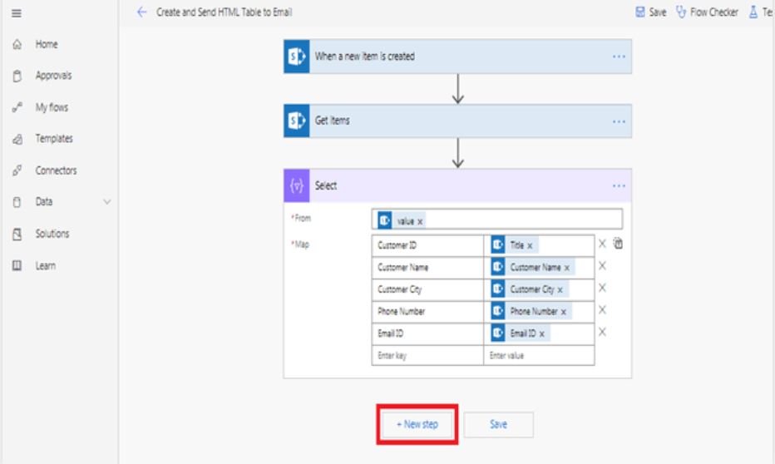Open Solutions in sidebar
The width and height of the screenshot is (775, 464).
pos(52,234)
